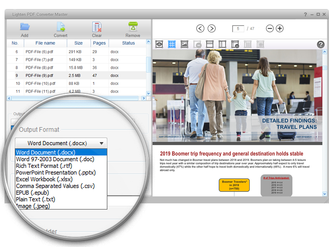Click the Convert toolbar icon
The height and width of the screenshot is (247, 329).
(x=61, y=27)
